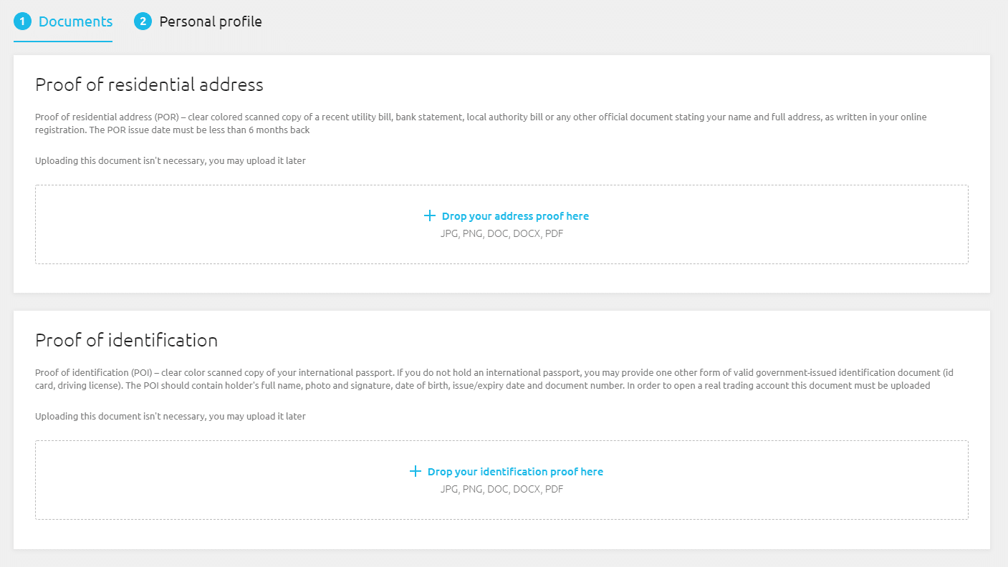
Task: Select "Drop your identification proof here" link
Action: (x=515, y=472)
